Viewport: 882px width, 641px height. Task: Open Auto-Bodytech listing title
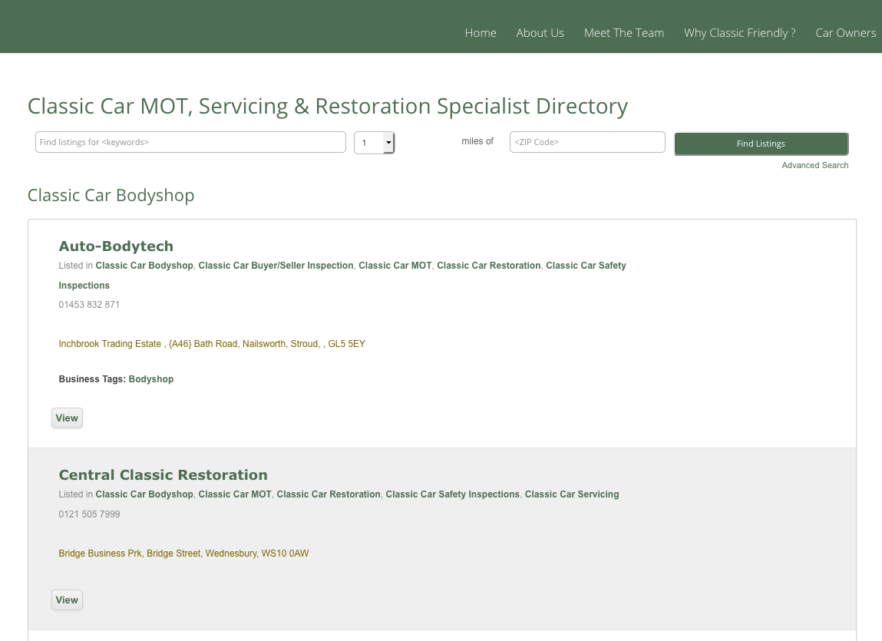(x=116, y=246)
